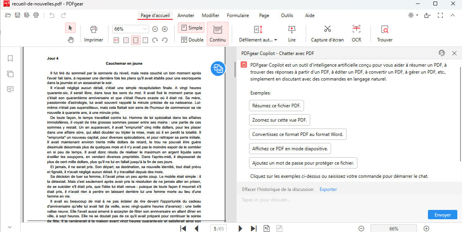Rotate the page clockwise
Image resolution: width=462 pixels, height=232 pixels.
click(156, 39)
